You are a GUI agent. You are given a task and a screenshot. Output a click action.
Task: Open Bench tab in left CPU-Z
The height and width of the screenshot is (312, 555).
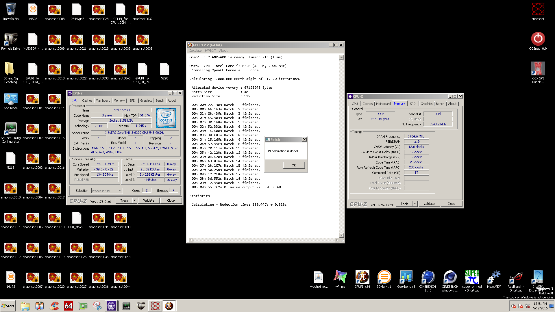coord(160,101)
